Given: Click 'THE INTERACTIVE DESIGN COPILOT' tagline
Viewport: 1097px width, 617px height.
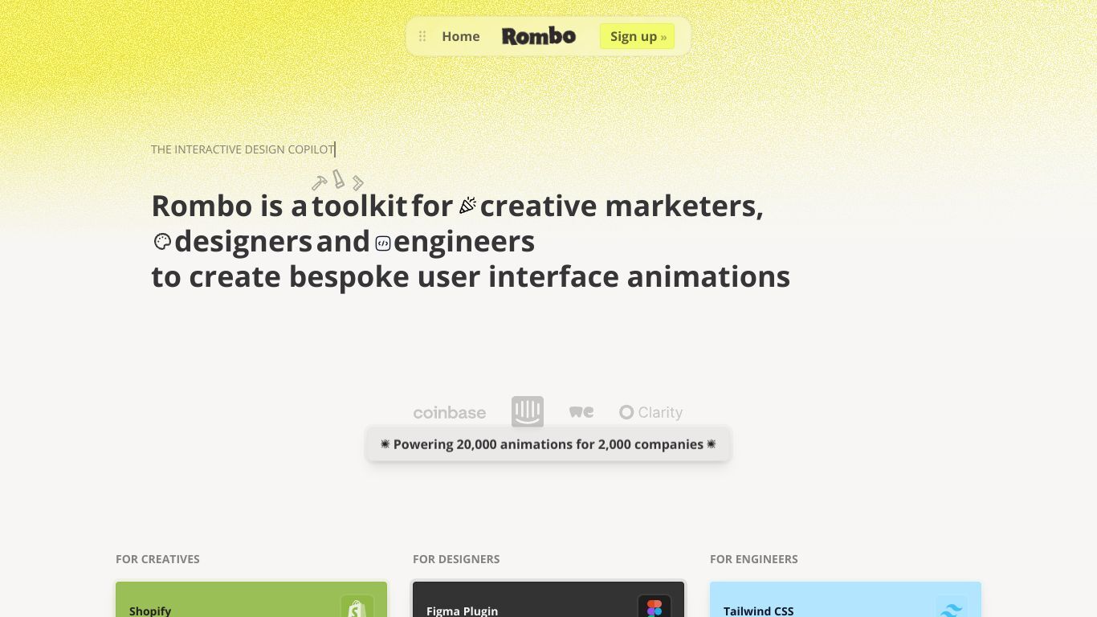Looking at the screenshot, I should tap(243, 149).
